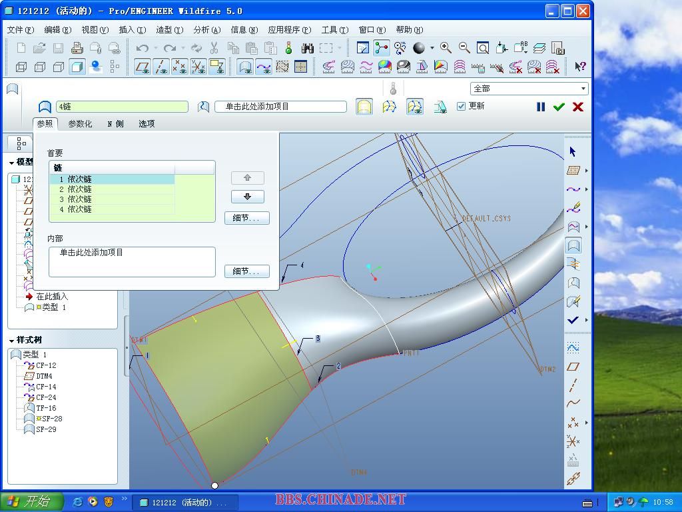Toggle datum planes display

[x=143, y=67]
